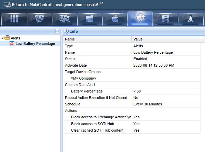The height and width of the screenshot is (152, 205).
Task: Open the Apple platform tab
Action: tap(115, 19)
